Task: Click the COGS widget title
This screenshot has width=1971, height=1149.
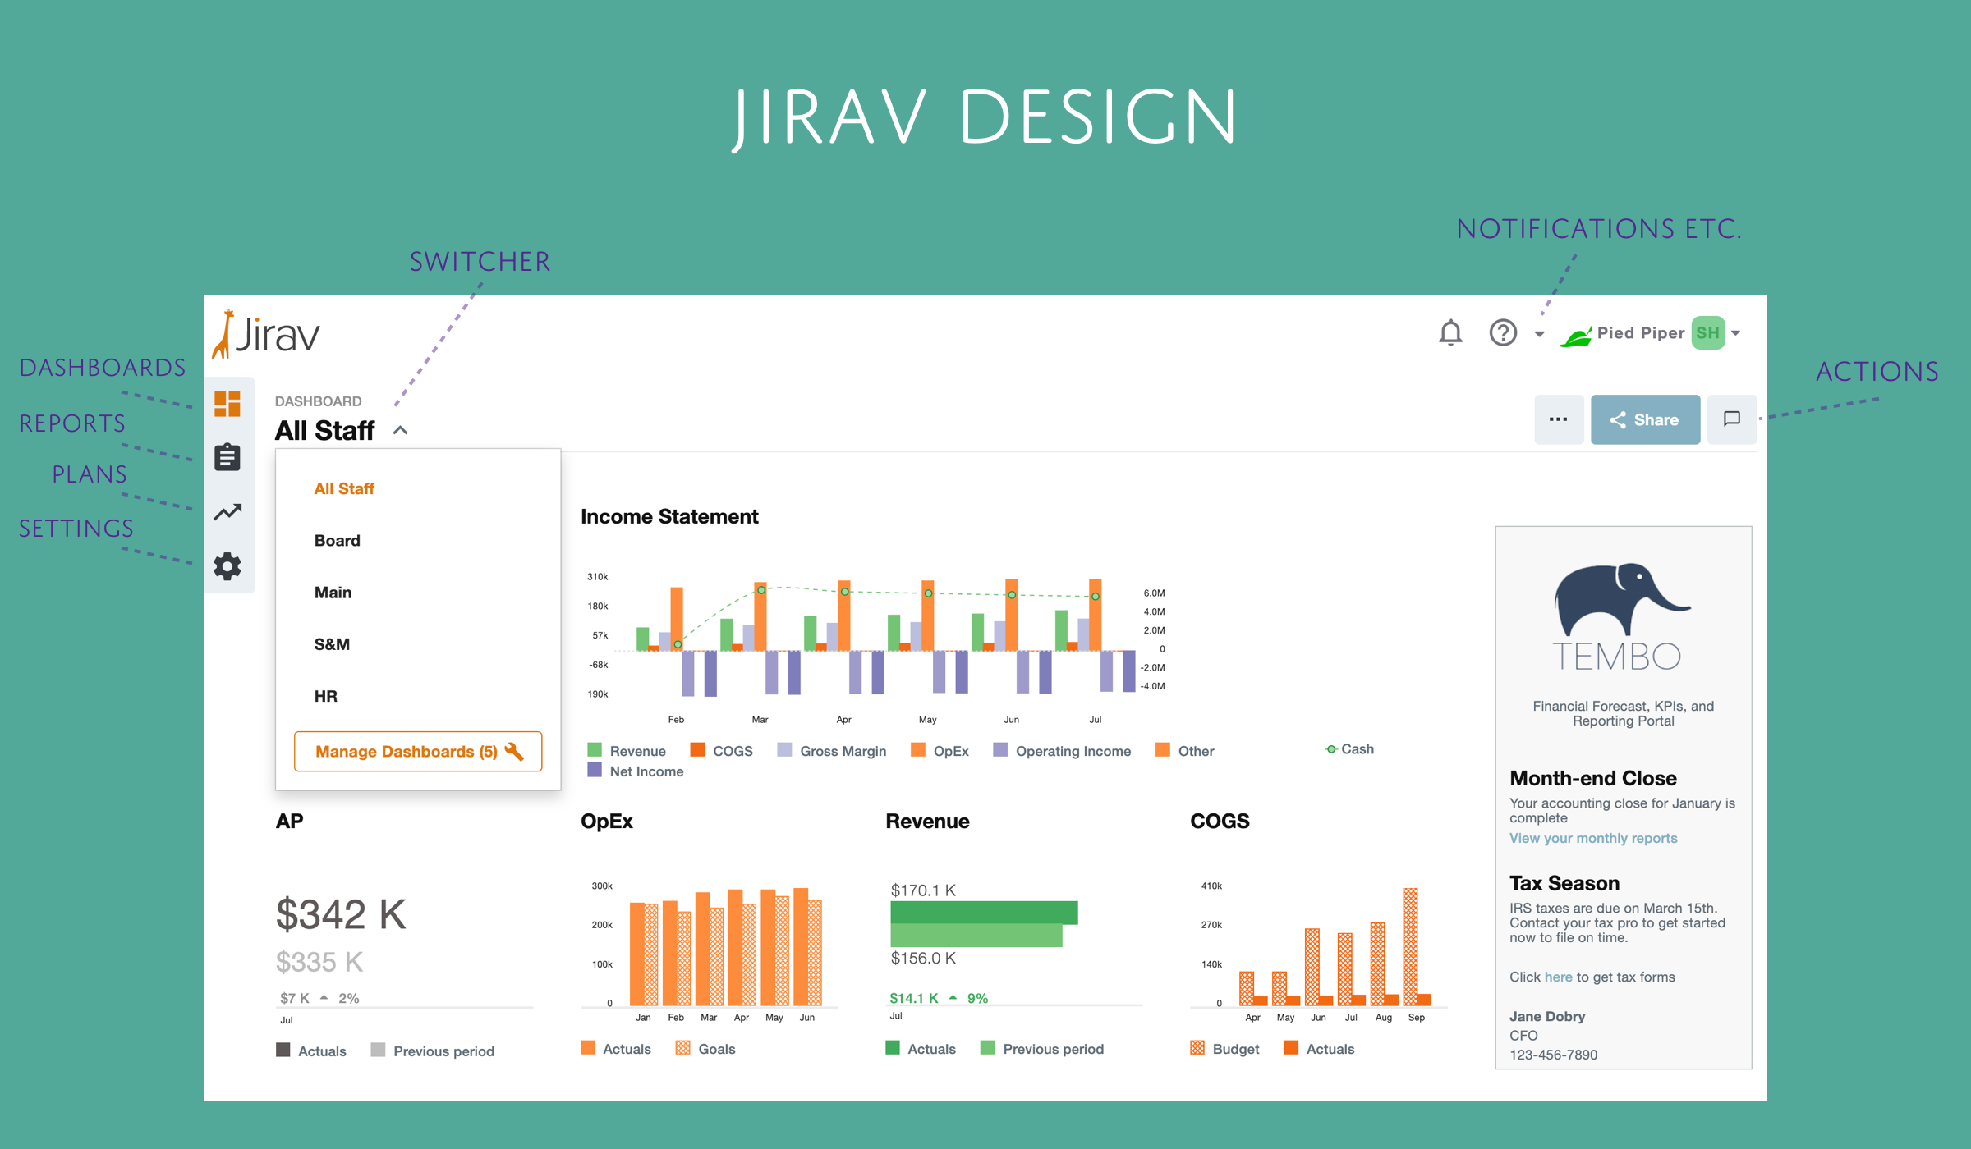Action: 1220,821
